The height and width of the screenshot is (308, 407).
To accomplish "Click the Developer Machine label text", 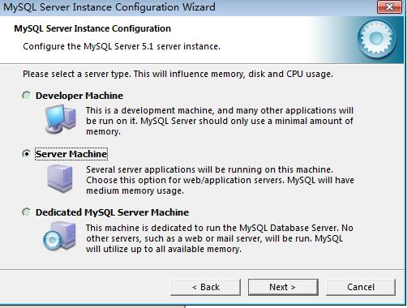I will click(x=79, y=96).
